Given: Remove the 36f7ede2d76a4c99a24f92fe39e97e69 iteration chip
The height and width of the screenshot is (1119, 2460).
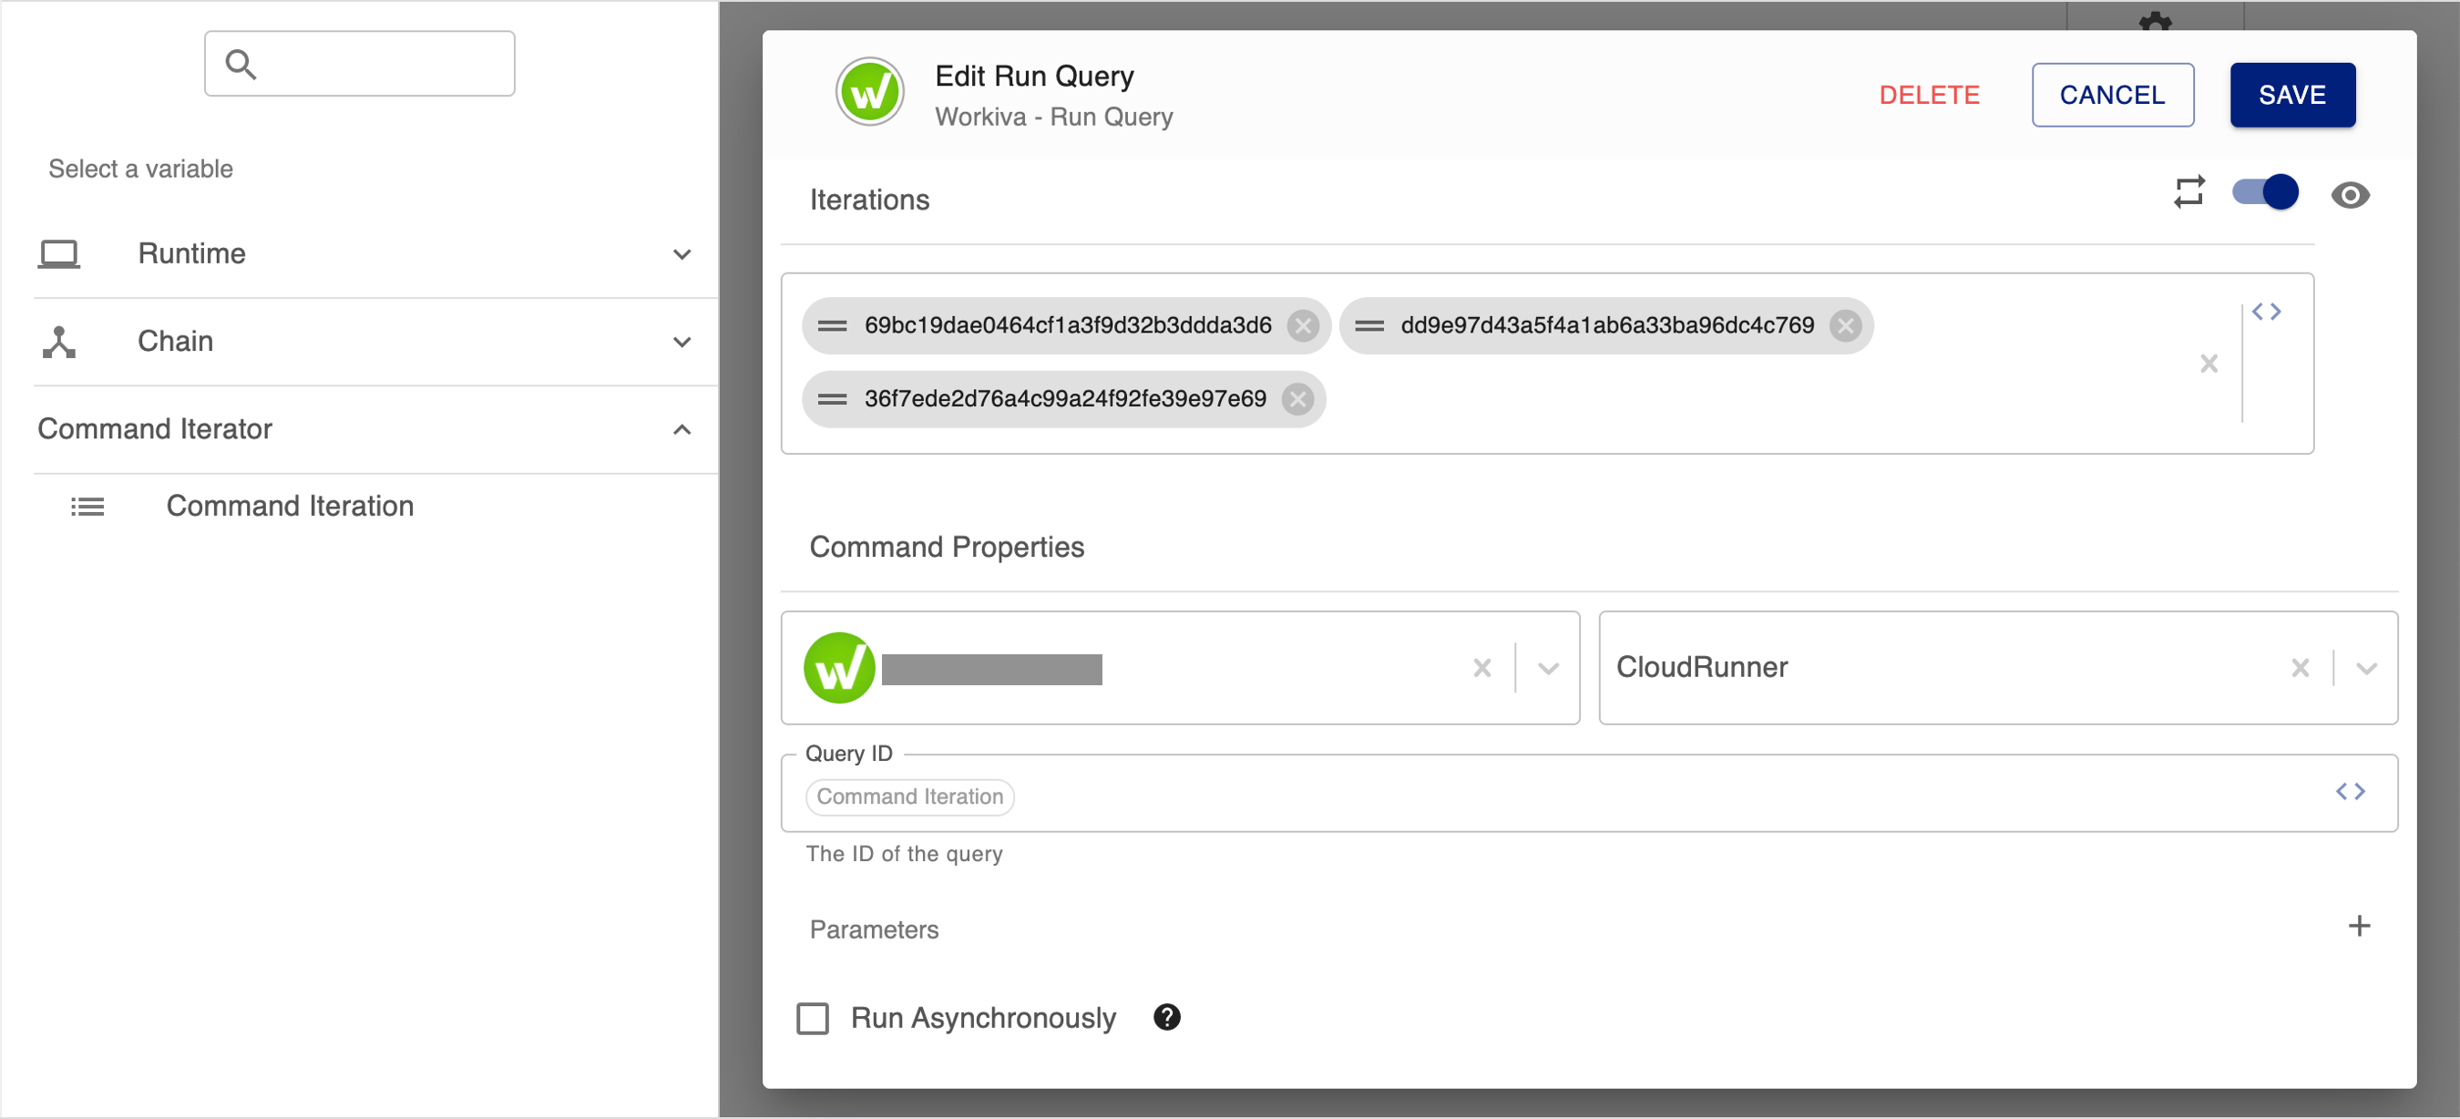Looking at the screenshot, I should 1296,399.
